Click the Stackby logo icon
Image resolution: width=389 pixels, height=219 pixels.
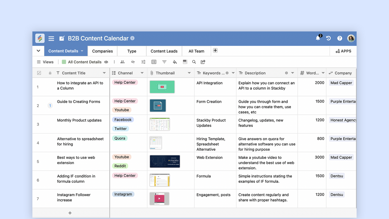point(40,38)
